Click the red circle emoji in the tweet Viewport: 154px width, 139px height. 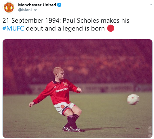(x=111, y=28)
